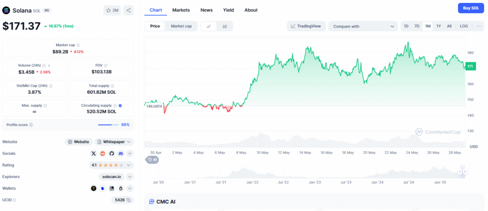
Task: Click the Profile score progress bar
Action: tap(108, 125)
